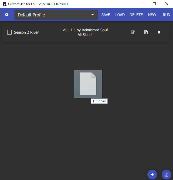Click RUN to start the patcher
This screenshot has width=173, height=180.
click(x=167, y=15)
